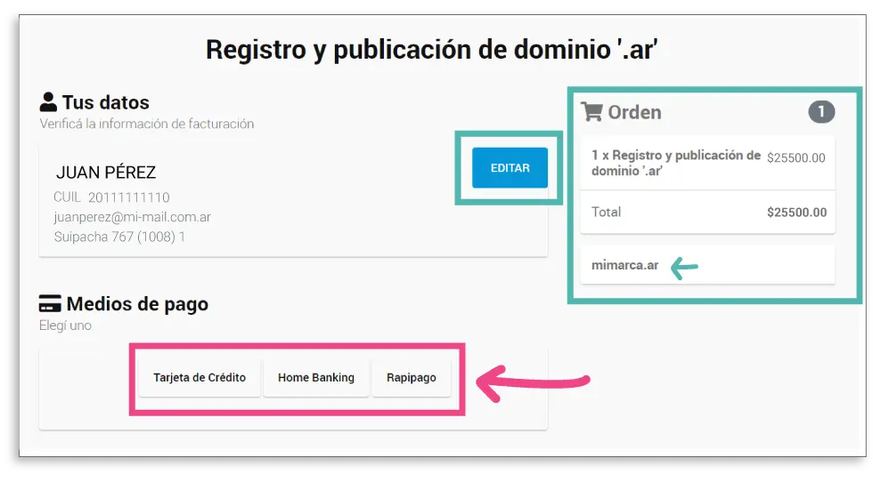This screenshot has height=482, width=873.
Task: Click the Medios de pago heading
Action: pyautogui.click(x=137, y=304)
